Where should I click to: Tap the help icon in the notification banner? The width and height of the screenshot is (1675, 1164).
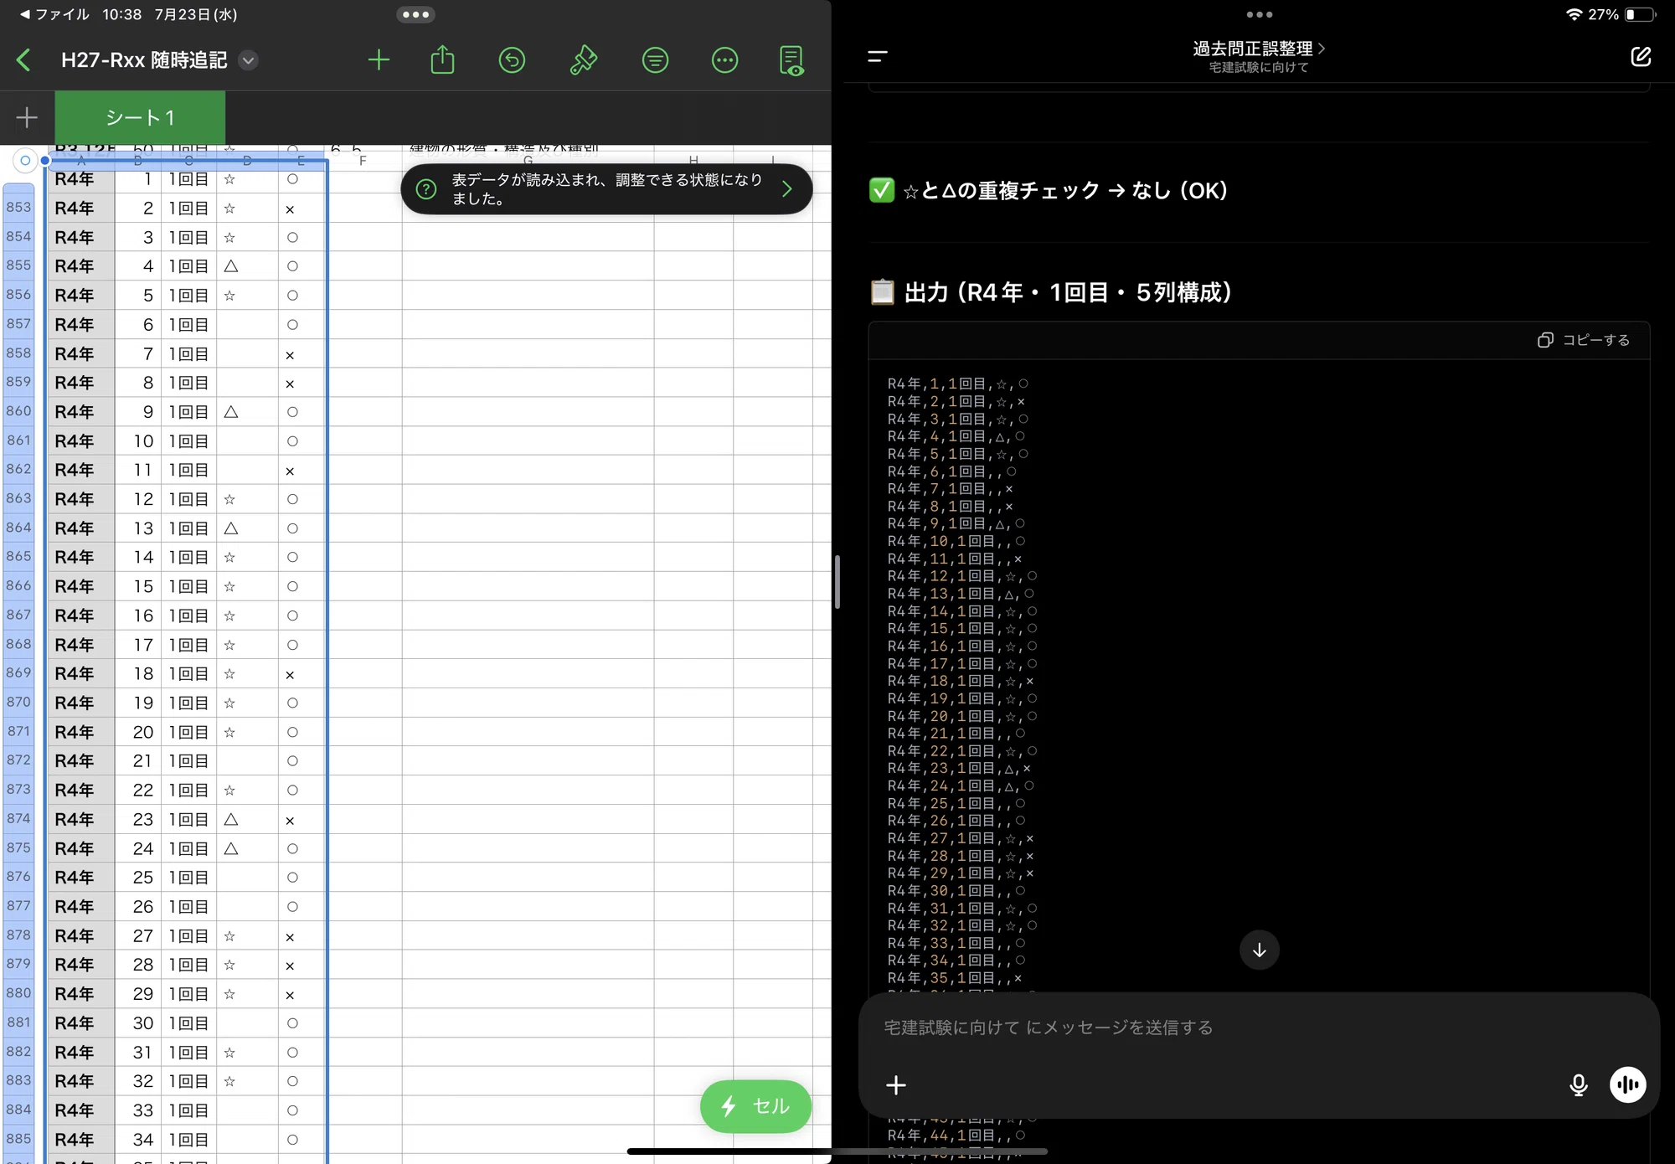tap(426, 189)
